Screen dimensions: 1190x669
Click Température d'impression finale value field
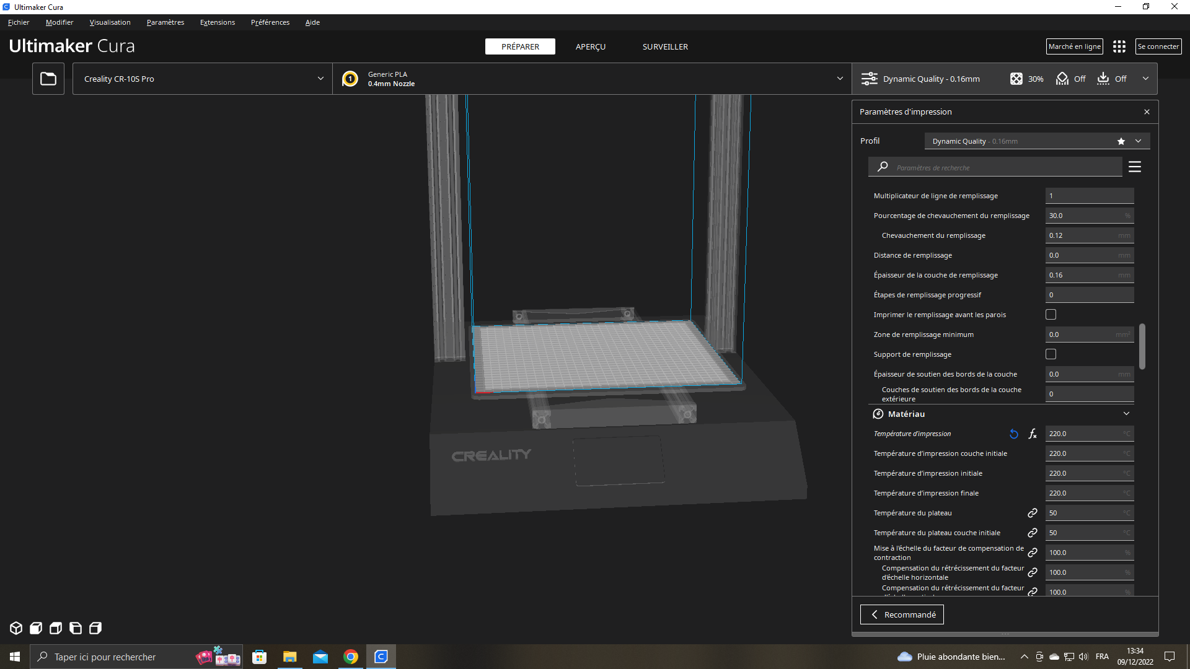pos(1090,493)
